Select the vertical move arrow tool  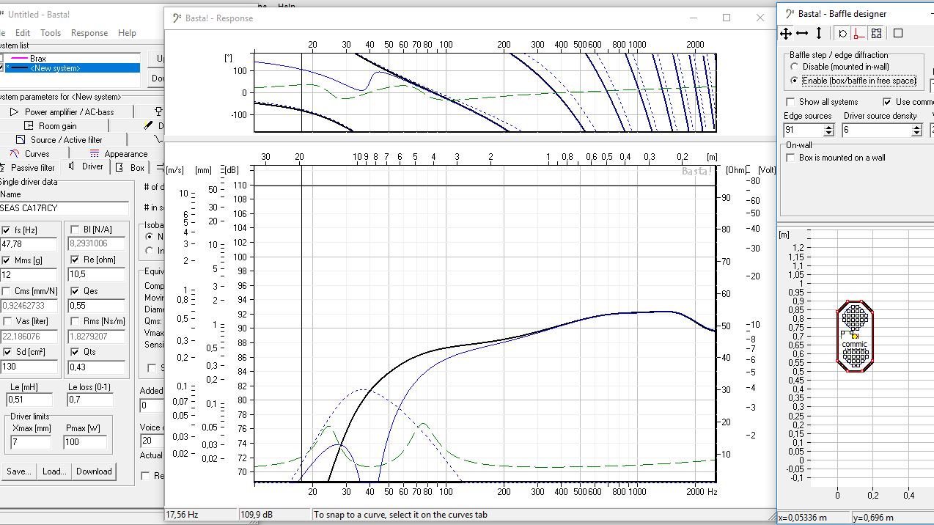819,33
